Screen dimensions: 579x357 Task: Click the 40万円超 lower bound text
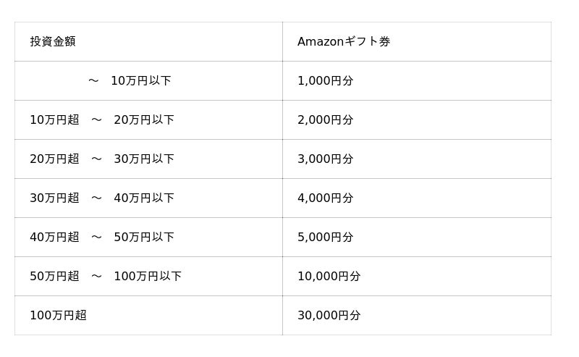click(x=54, y=237)
